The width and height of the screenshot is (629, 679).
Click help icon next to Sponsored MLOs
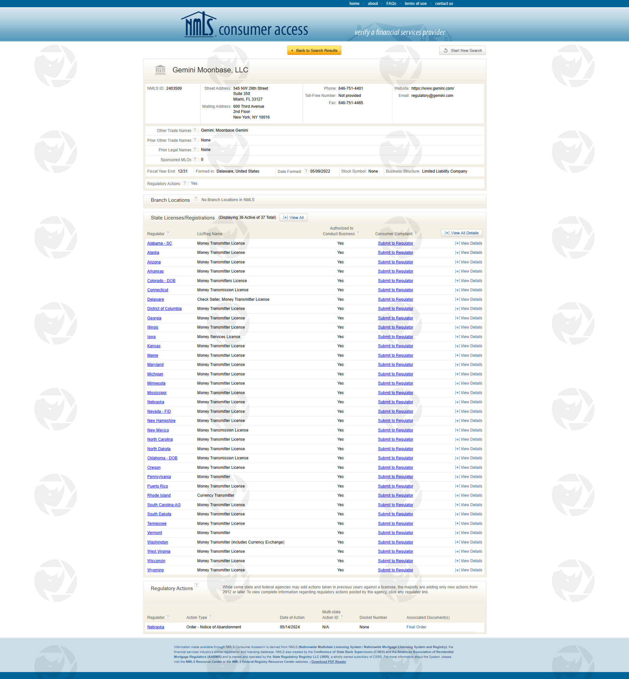(x=195, y=159)
